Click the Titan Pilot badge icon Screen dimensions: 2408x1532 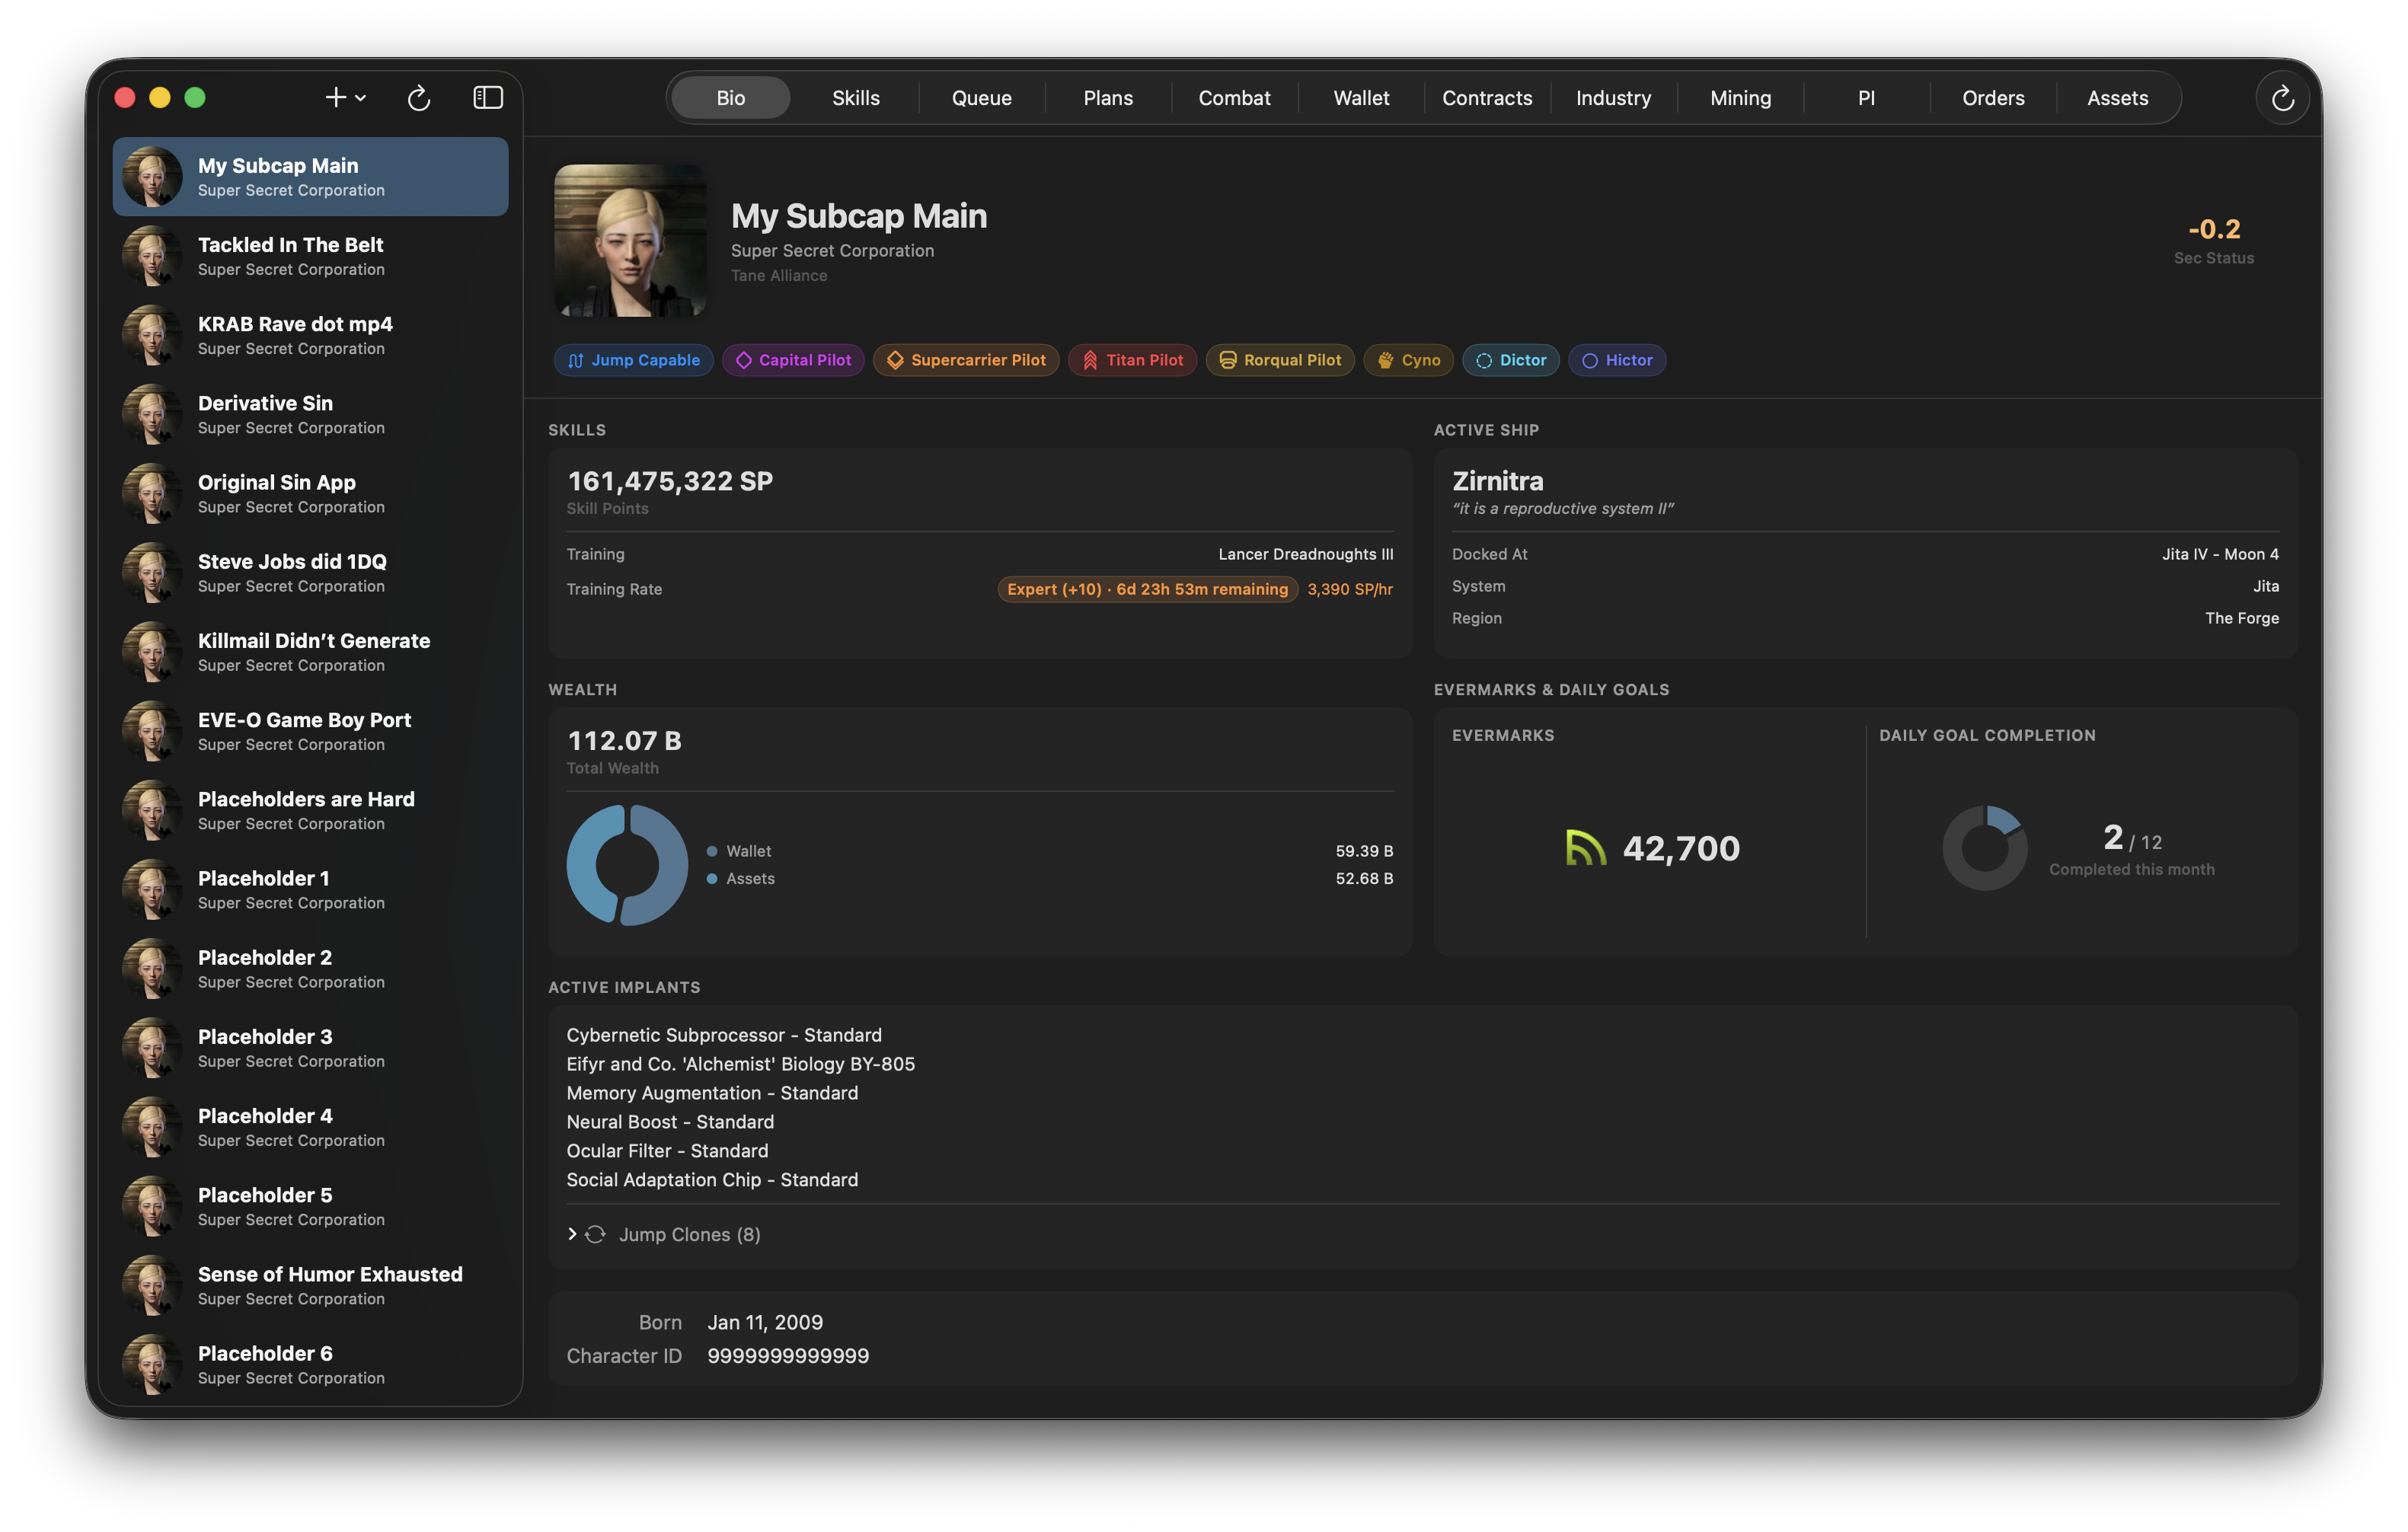pyautogui.click(x=1090, y=360)
